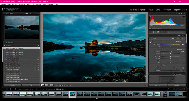Viewport: 189px width, 101px height.
Task: Switch to Loupe view in toolbar
Action: [43, 85]
